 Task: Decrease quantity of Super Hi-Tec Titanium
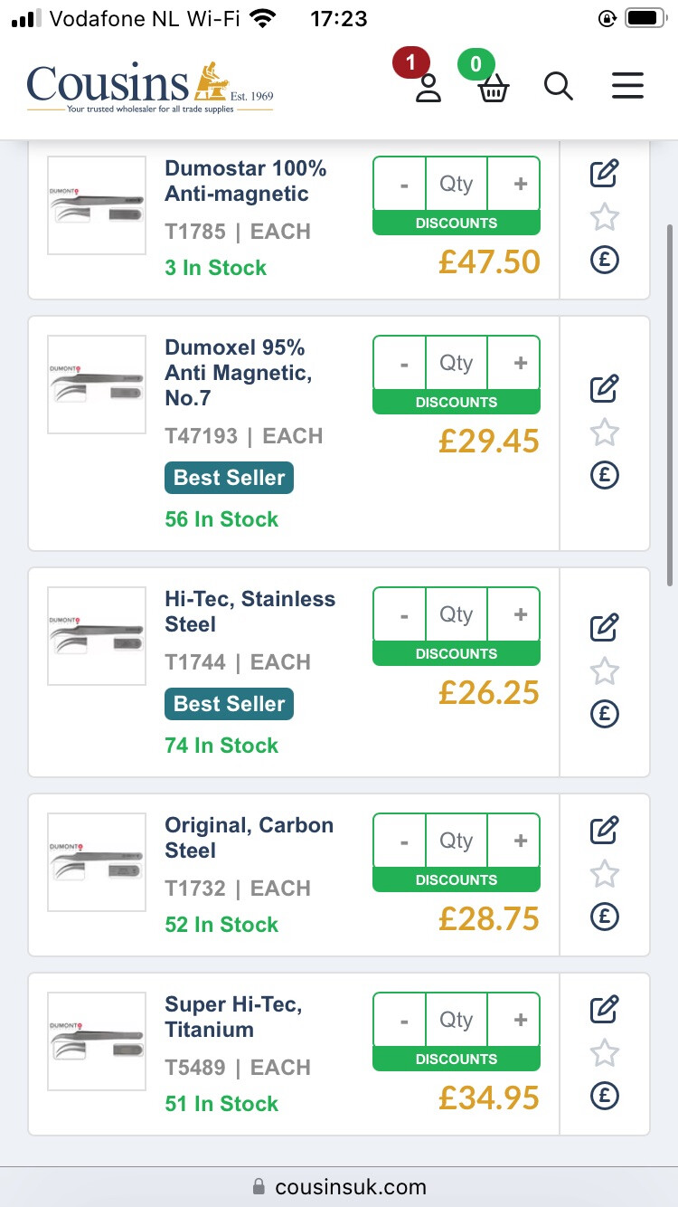coord(403,1021)
